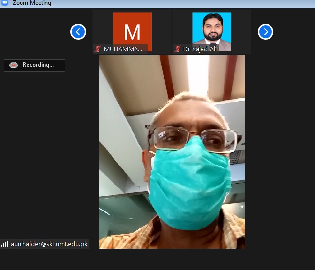
Task: Click muted microphone icon beside MUHAMMA
Action: [98, 49]
